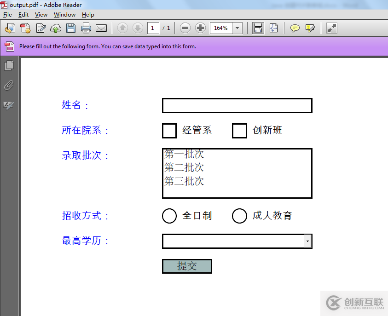The width and height of the screenshot is (388, 316).
Task: Click the 提交 submit button
Action: pyautogui.click(x=187, y=266)
